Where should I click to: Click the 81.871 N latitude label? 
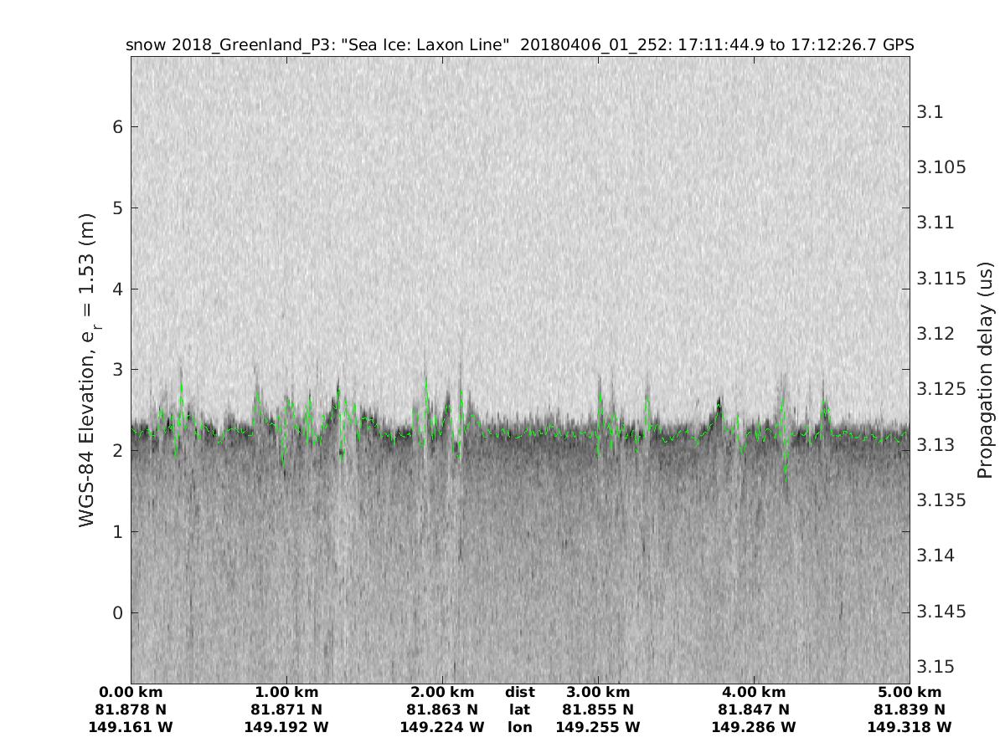[x=286, y=710]
